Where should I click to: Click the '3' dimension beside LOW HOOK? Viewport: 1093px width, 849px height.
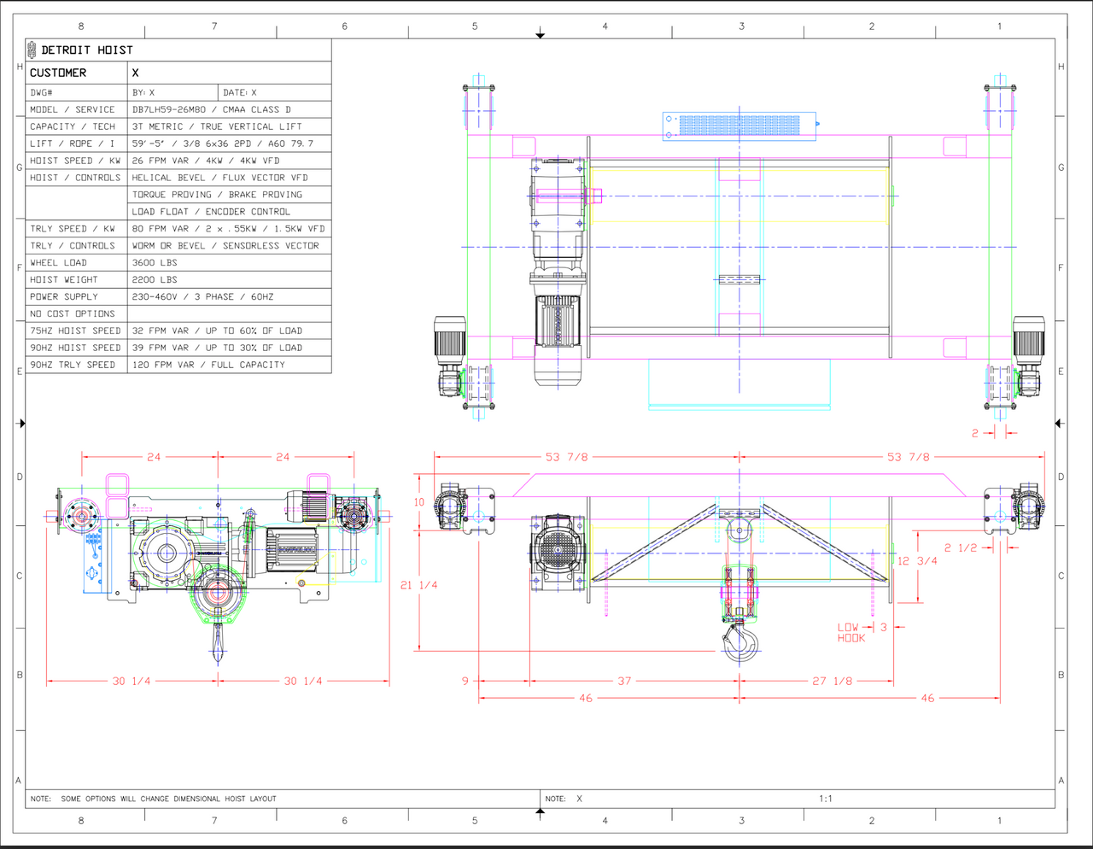point(884,627)
